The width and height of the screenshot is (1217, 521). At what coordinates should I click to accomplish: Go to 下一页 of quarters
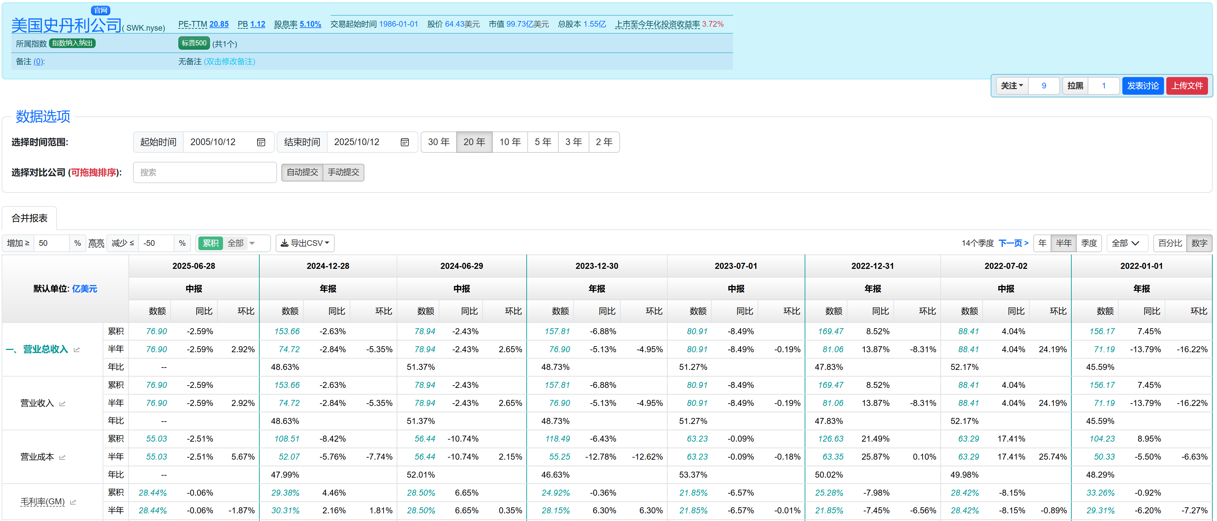coord(1013,243)
